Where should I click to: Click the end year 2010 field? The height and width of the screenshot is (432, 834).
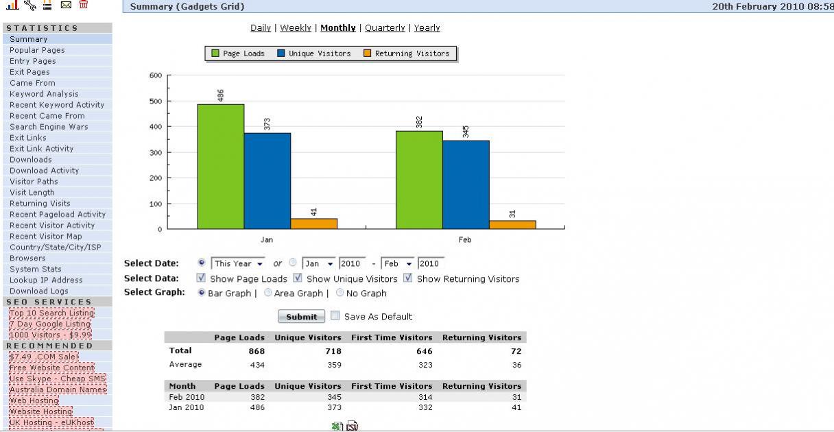click(431, 263)
